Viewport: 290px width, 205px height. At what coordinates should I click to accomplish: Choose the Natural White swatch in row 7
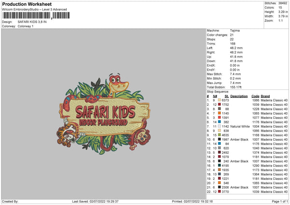click(219, 126)
